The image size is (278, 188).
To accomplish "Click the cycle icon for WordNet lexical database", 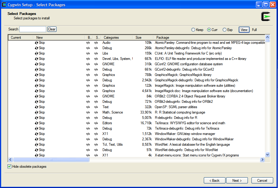I will tap(37, 145).
